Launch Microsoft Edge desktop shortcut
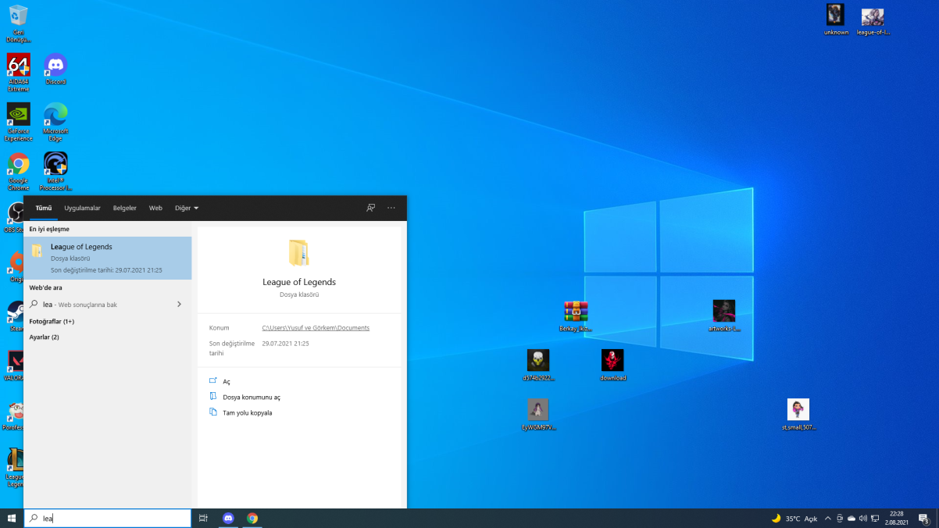Screen dimensions: 939x528 pyautogui.click(x=55, y=122)
